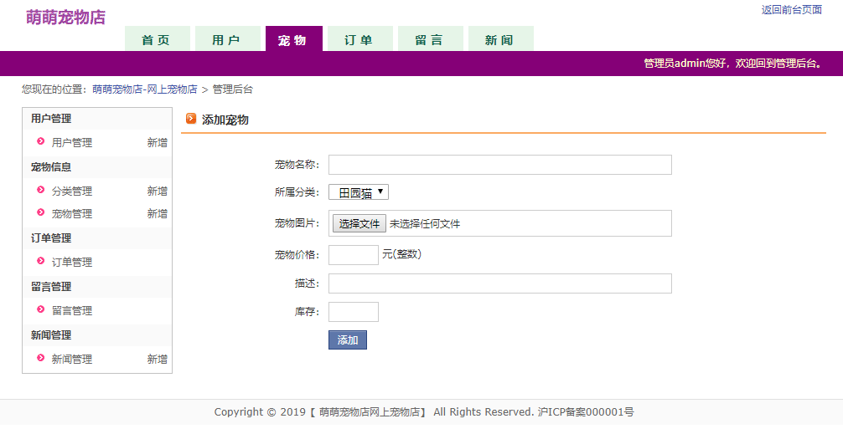843x434 pixels.
Task: Open 订单管理 link in the sidebar
Action: point(71,263)
